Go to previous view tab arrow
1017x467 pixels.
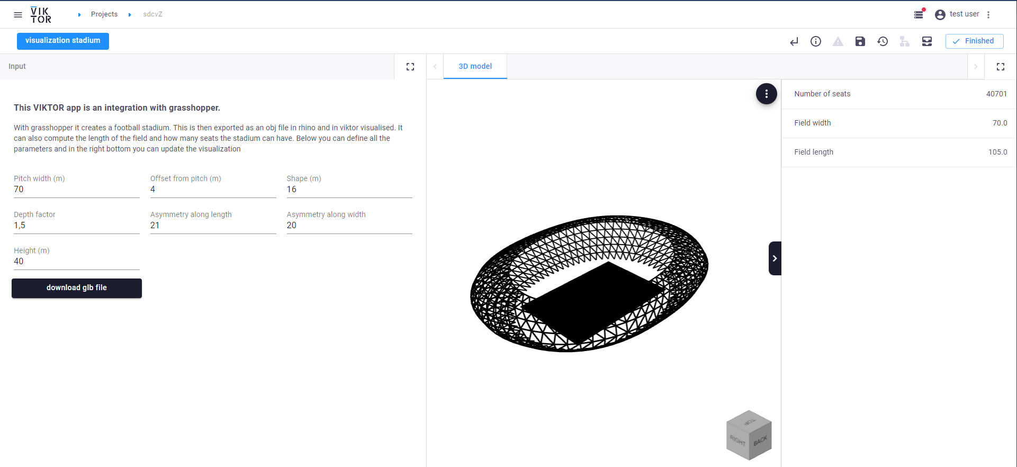click(x=435, y=67)
